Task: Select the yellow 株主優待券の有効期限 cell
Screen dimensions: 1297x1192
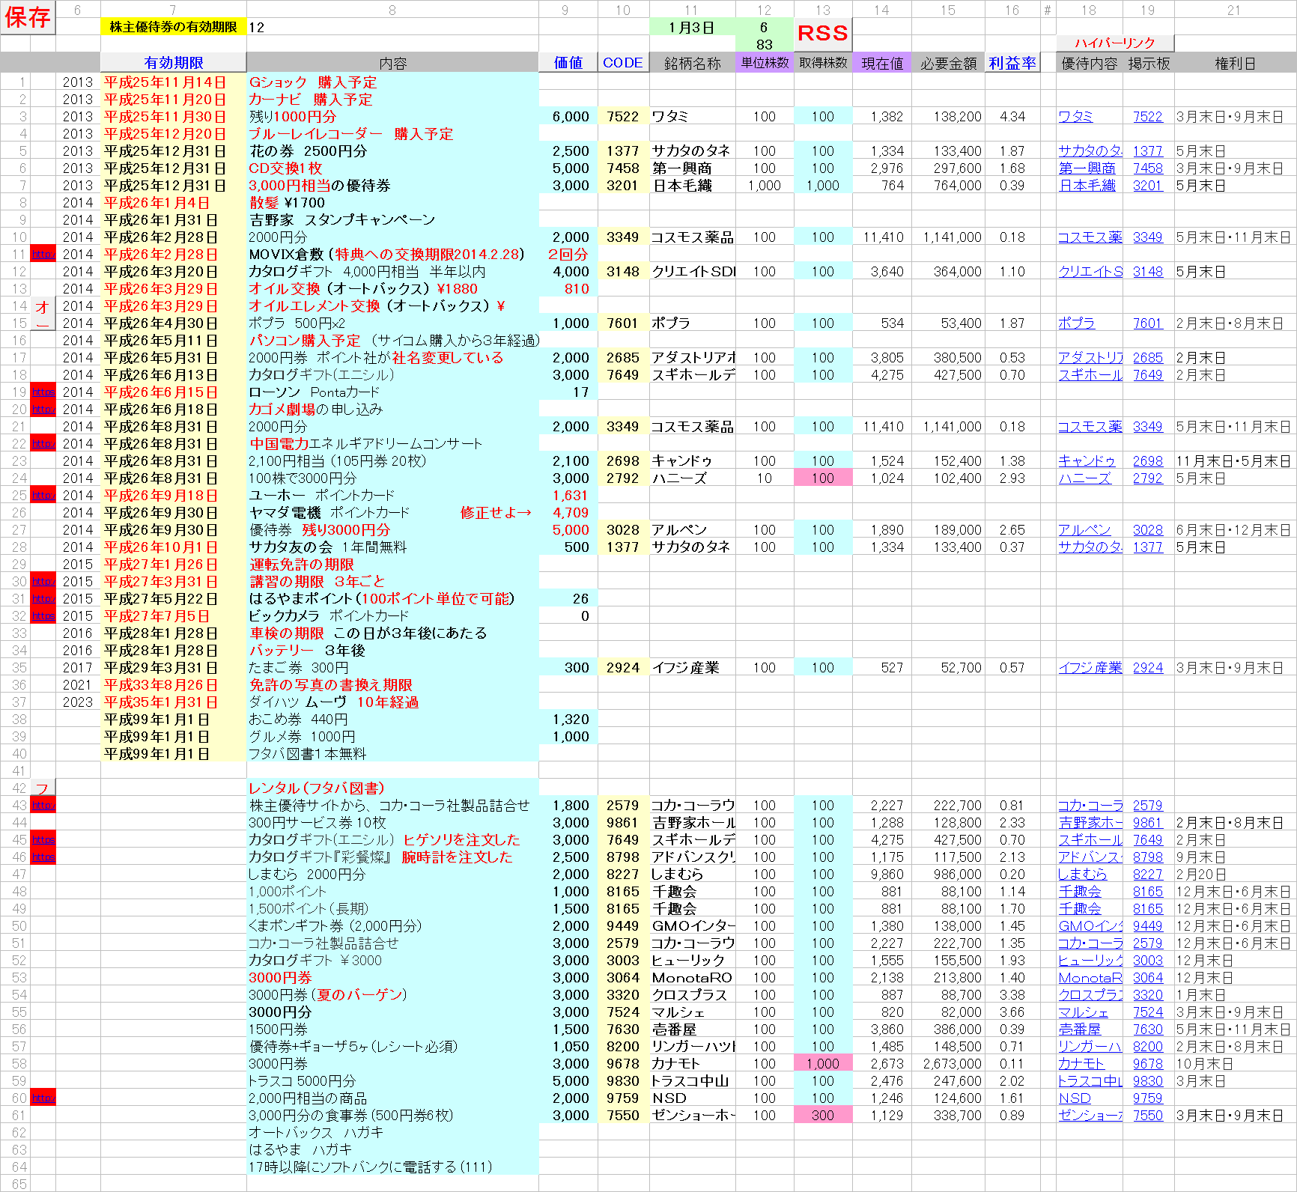Action: click(x=174, y=27)
